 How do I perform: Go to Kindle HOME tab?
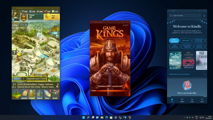172,100
